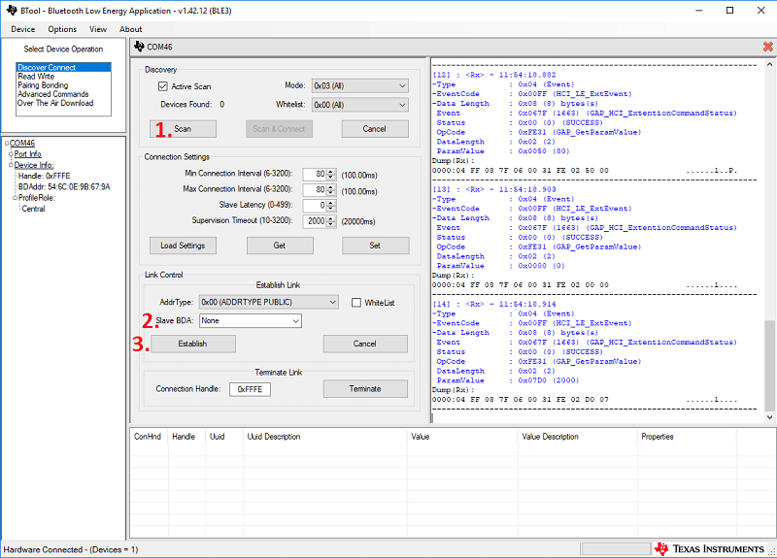
Task: Close the COM46 tab with red X
Action: coord(768,46)
